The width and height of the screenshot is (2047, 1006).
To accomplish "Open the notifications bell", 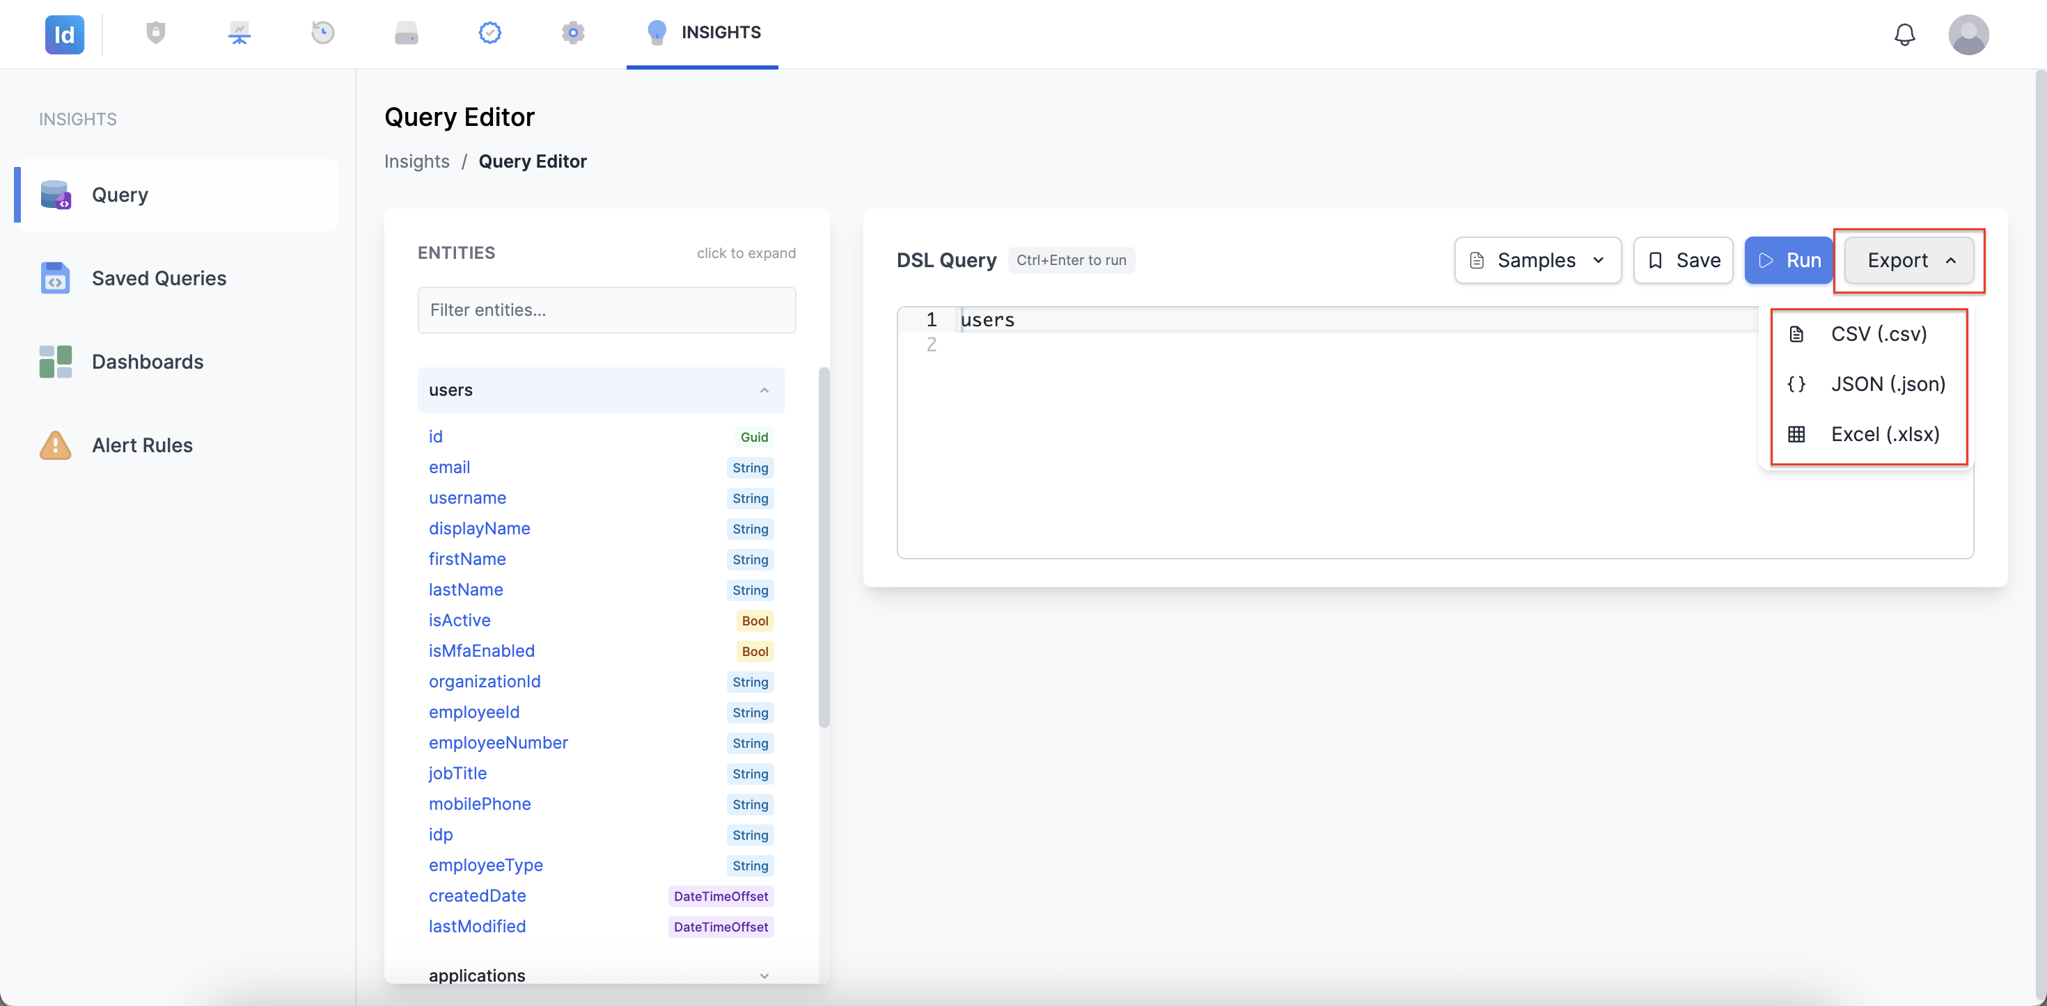I will (x=1905, y=34).
